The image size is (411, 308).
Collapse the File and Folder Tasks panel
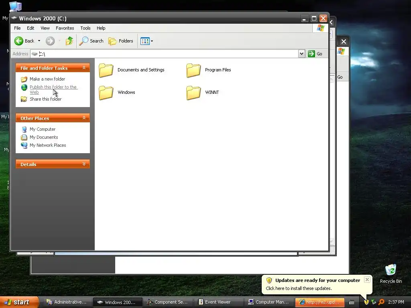pos(84,68)
